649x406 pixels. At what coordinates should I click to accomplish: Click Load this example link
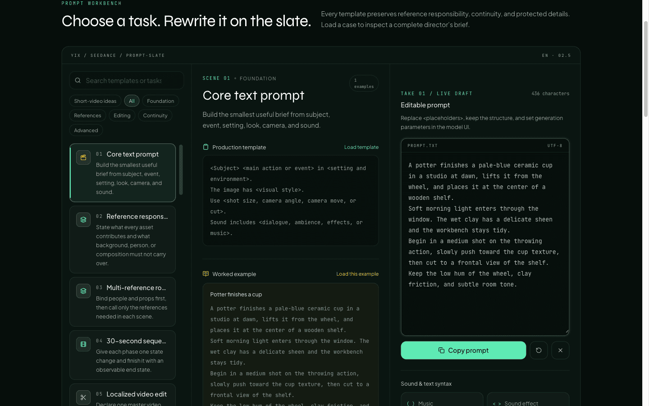(x=357, y=274)
